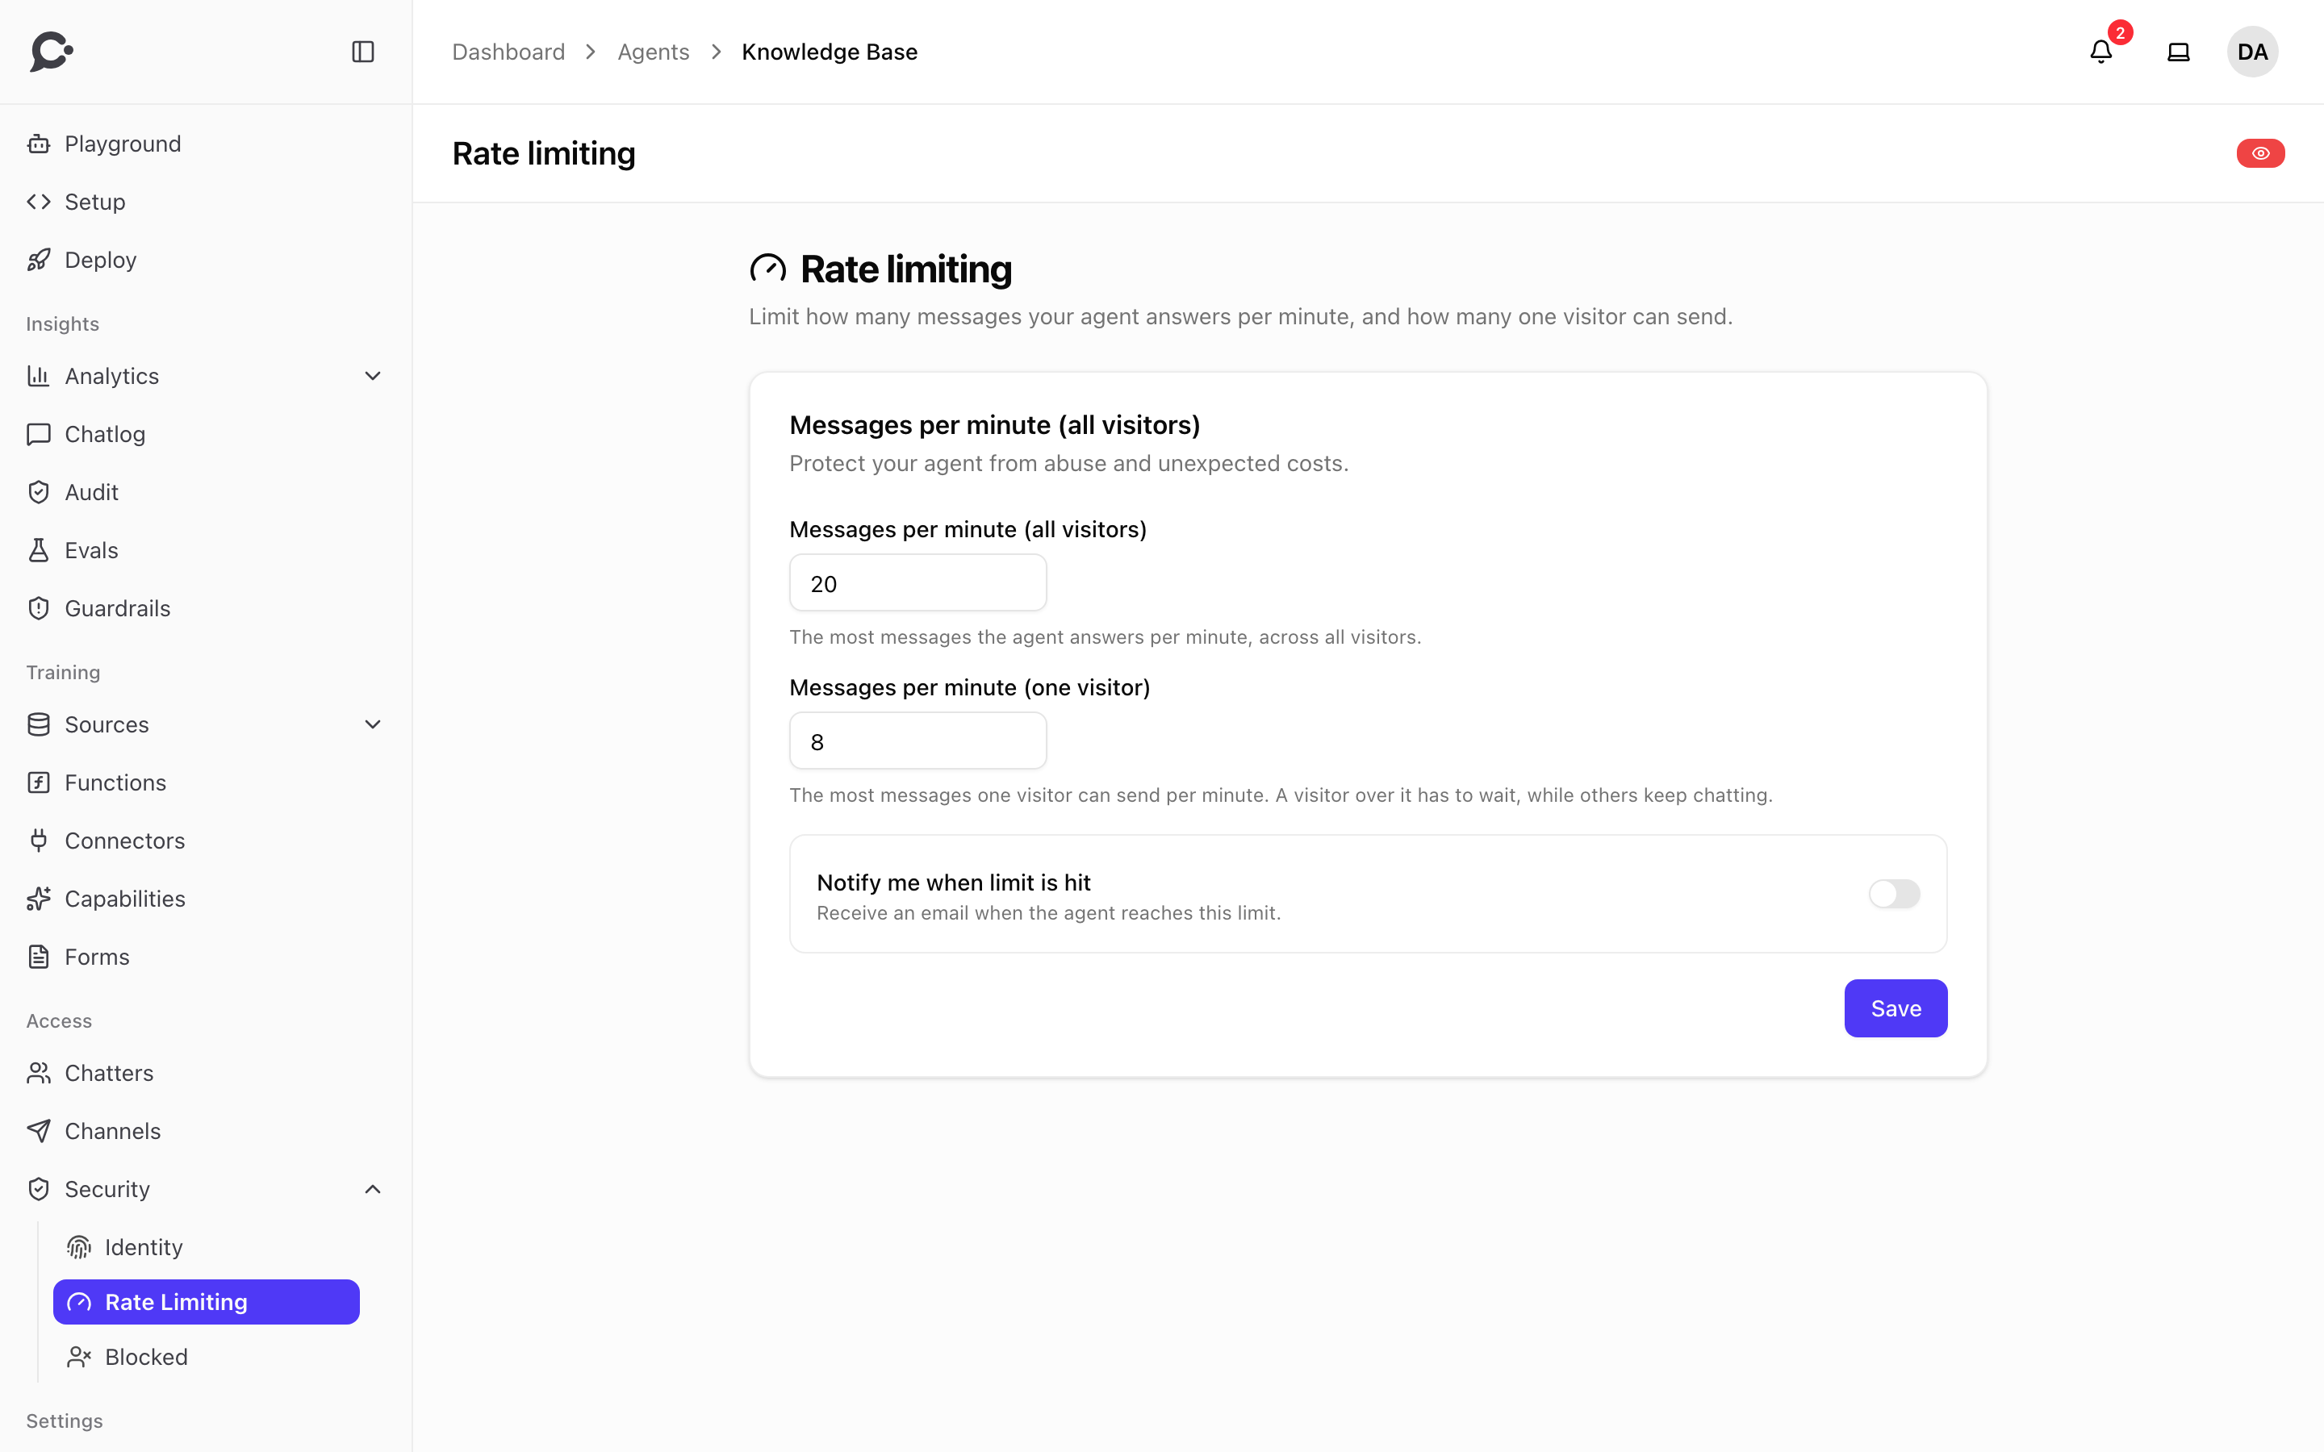Go to Agents breadcrumb

653,52
